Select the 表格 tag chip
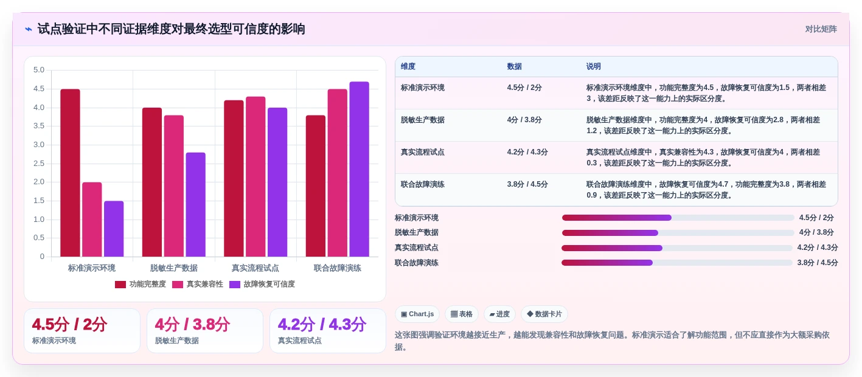Image resolution: width=862 pixels, height=377 pixels. [x=462, y=314]
